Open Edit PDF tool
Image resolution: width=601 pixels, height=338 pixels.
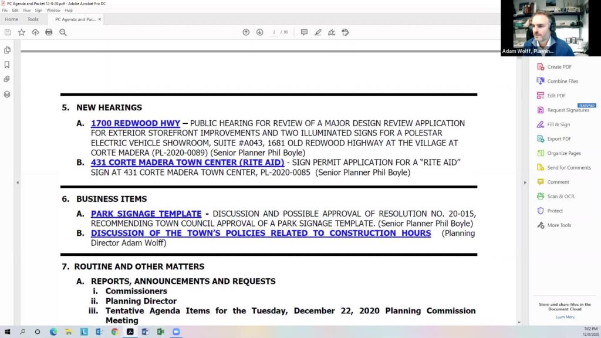[551, 96]
